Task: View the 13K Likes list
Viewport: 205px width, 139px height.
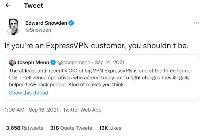Action: (x=110, y=128)
